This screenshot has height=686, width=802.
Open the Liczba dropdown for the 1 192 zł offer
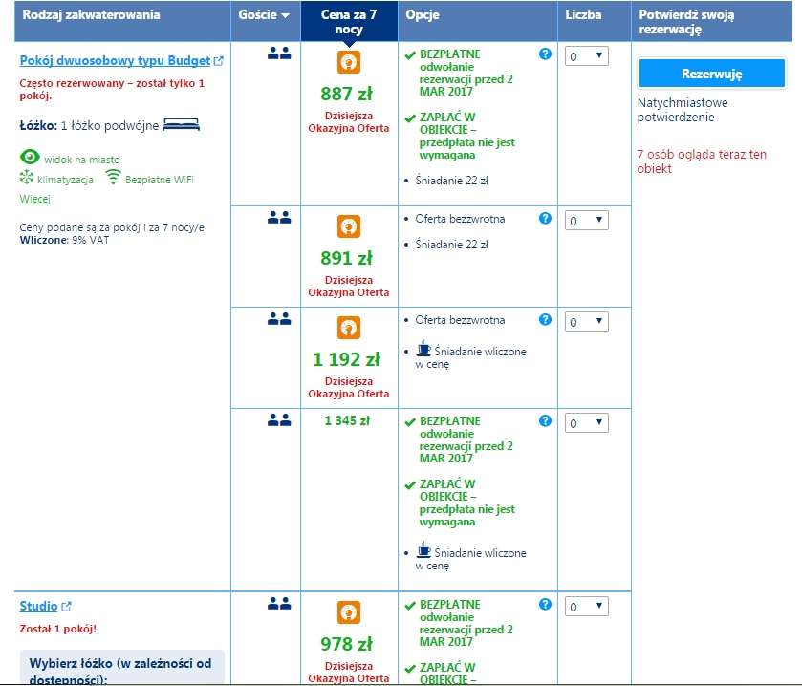[587, 322]
